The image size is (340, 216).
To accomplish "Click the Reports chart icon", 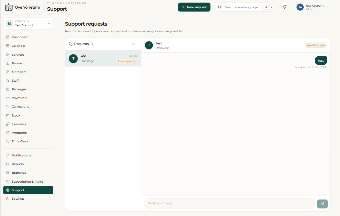I will tap(8, 164).
